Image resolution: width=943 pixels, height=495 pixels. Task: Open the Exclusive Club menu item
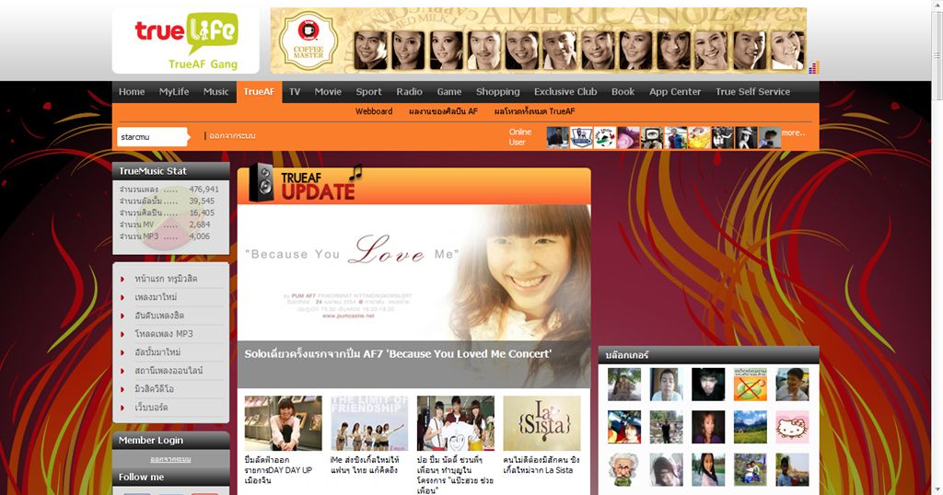(565, 92)
